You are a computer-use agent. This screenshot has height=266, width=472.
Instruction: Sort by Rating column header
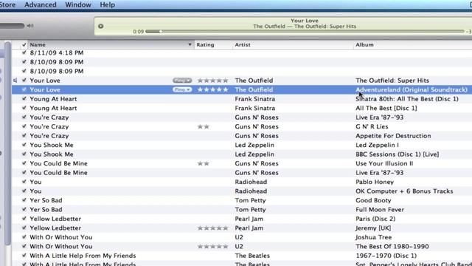(x=213, y=44)
